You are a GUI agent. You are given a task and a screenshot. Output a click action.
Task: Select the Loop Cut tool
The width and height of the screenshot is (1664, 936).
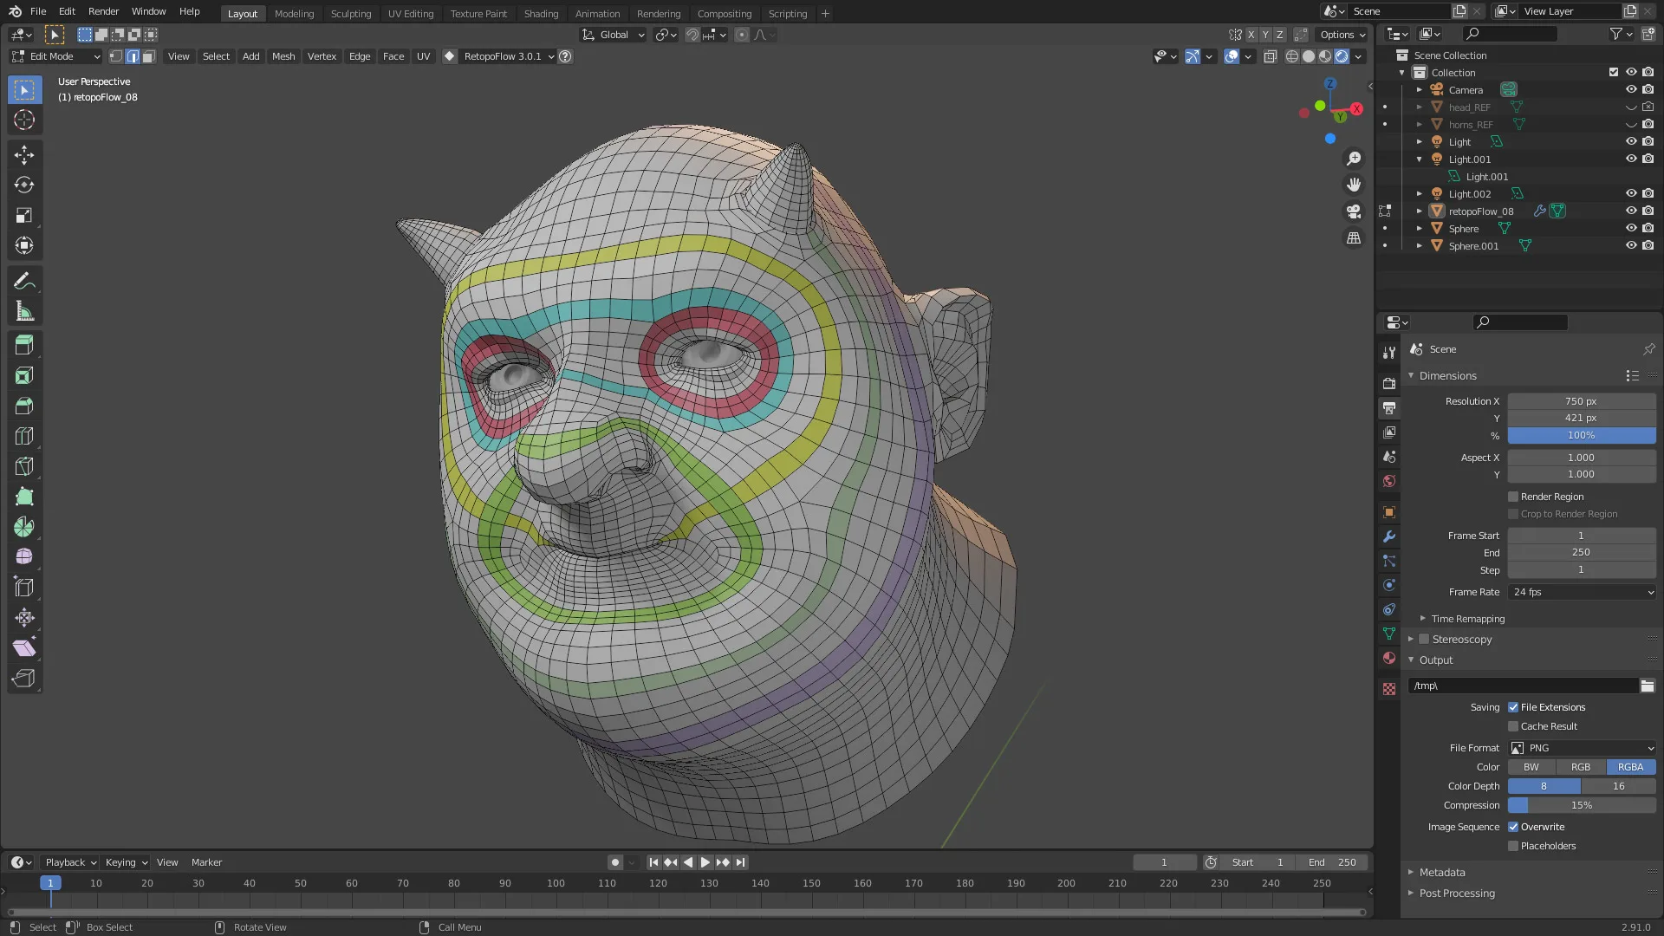click(24, 436)
